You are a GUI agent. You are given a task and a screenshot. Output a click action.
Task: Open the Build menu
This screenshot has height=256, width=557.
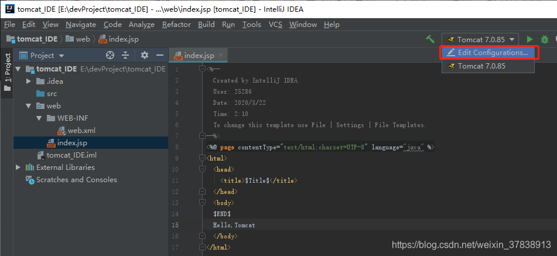[206, 25]
